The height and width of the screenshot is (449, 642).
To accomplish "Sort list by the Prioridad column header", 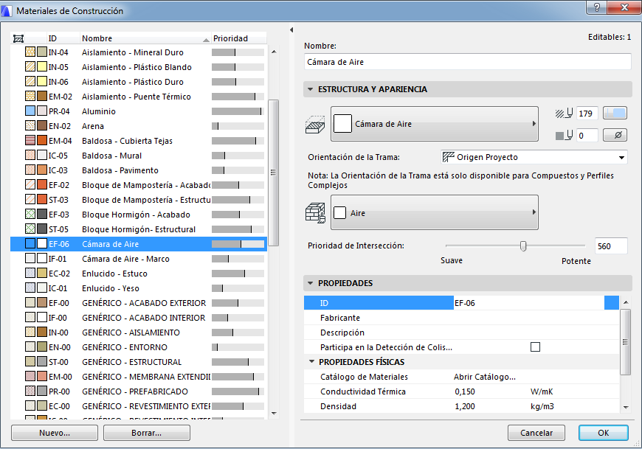I will pos(239,38).
